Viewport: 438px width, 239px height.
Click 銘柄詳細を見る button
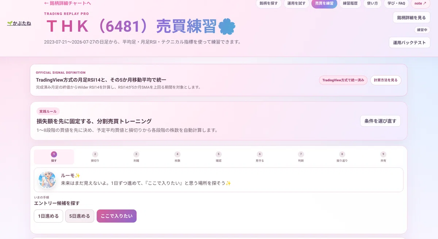click(411, 17)
